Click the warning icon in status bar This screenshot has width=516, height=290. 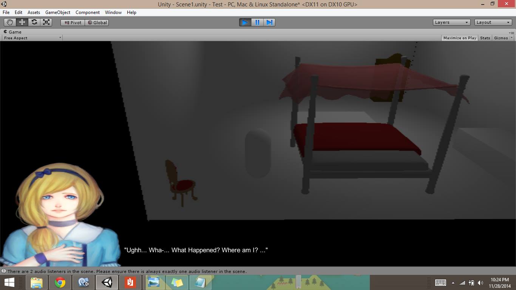point(4,271)
